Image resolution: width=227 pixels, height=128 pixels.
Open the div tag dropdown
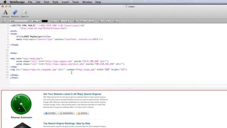83,21
